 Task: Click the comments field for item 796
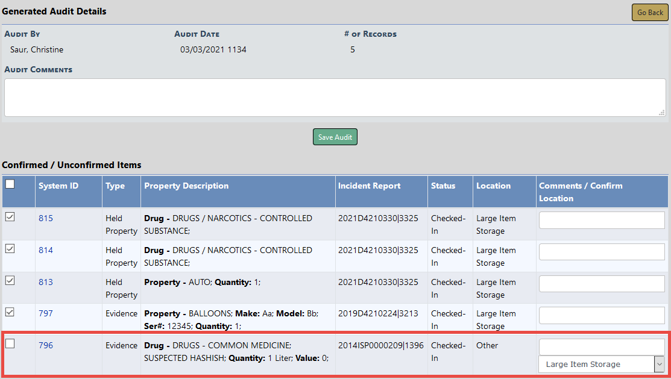tap(601, 347)
